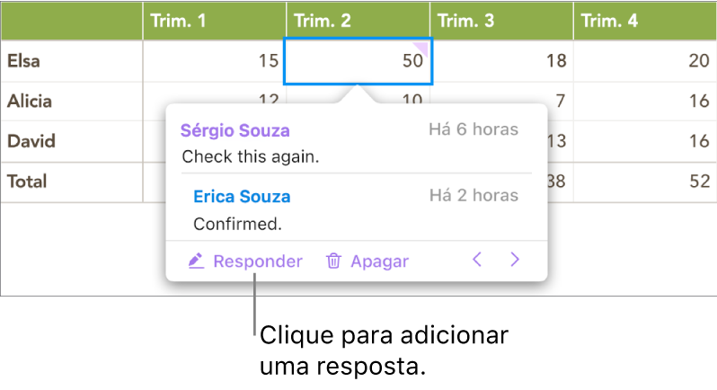Click author name Sérgio Souza
The height and width of the screenshot is (390, 717).
(x=235, y=130)
